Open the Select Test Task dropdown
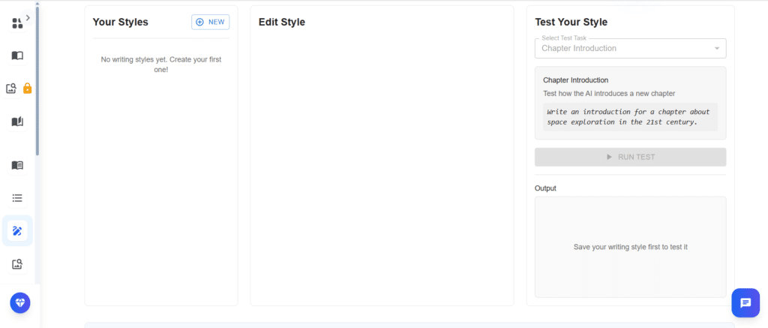Screen dimensions: 768x328 [x=630, y=49]
